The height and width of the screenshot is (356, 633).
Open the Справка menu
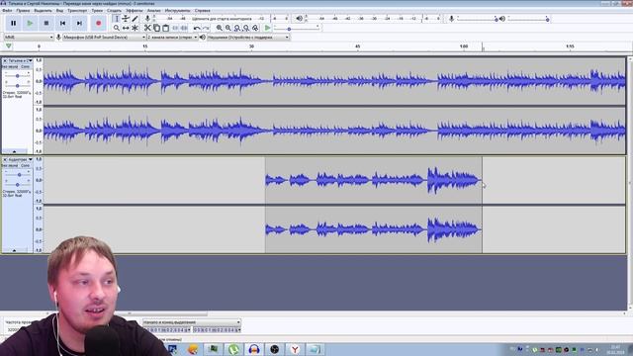(202, 11)
